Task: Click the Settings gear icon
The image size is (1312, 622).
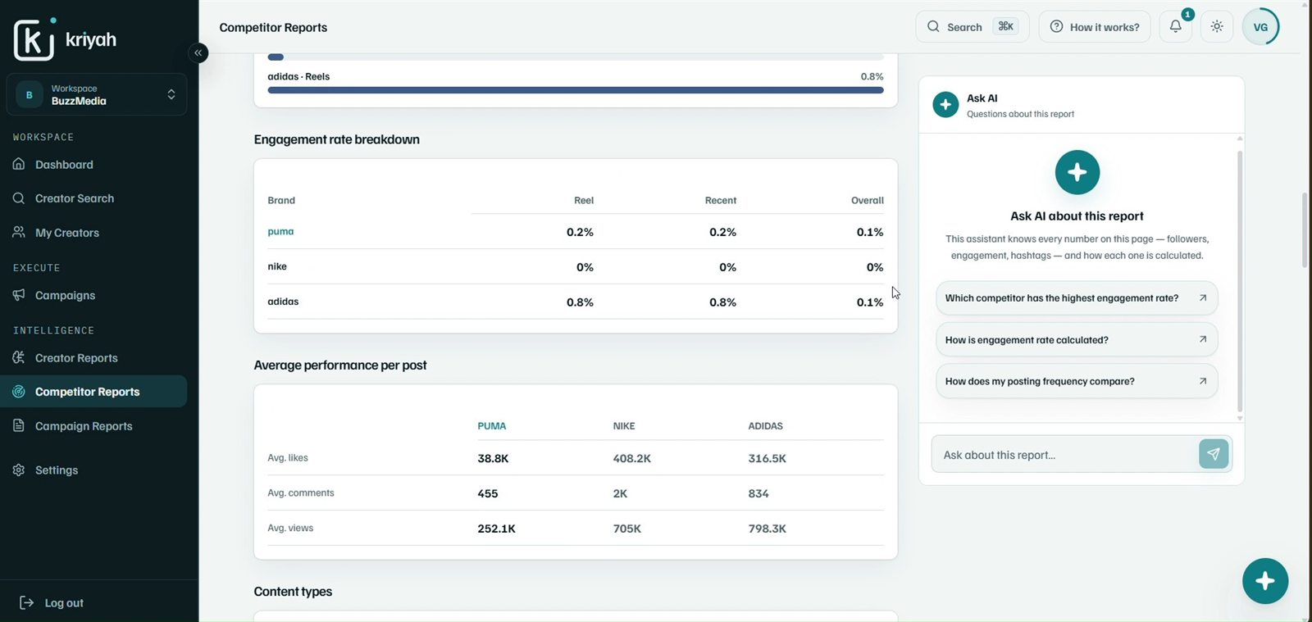Action: (19, 470)
